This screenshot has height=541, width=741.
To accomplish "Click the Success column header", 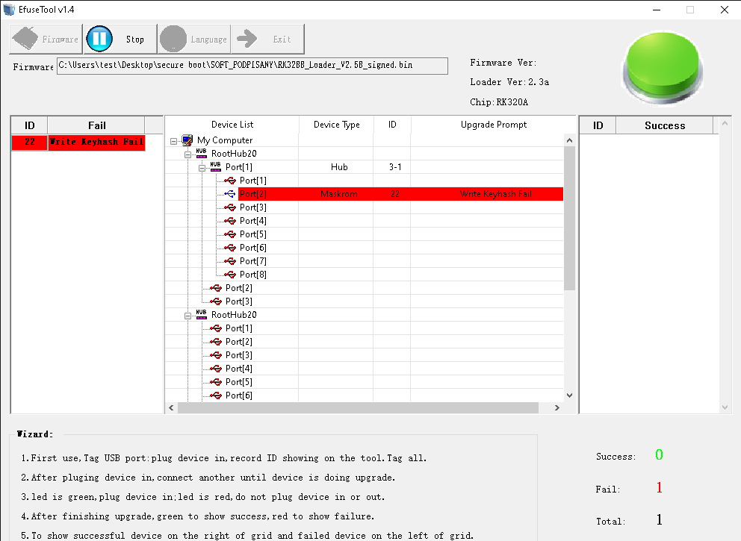I will 664,125.
